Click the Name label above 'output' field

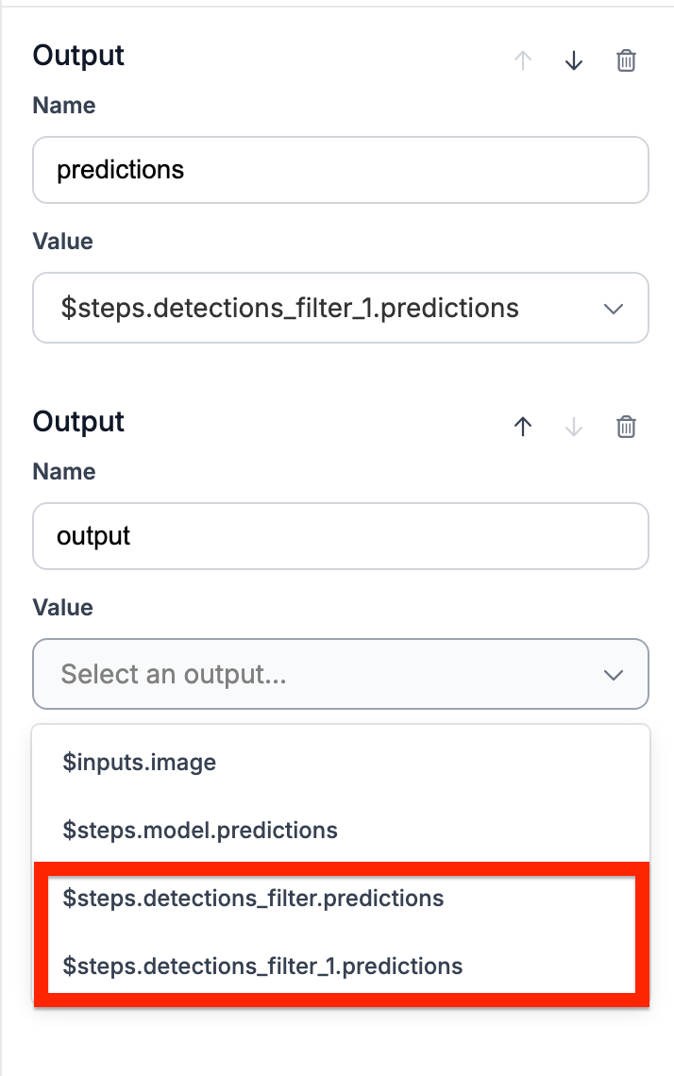64,472
